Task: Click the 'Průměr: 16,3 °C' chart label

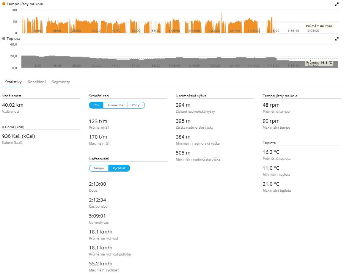Action: [x=319, y=63]
